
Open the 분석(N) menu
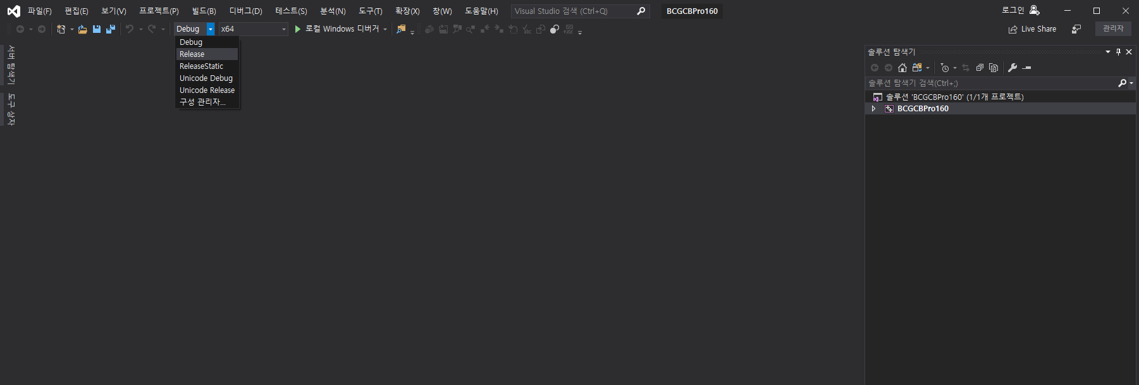click(333, 11)
